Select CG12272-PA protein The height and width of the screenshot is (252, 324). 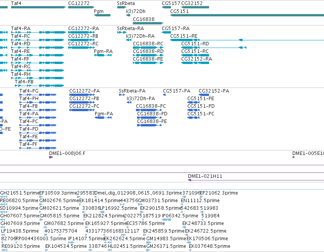point(82,95)
